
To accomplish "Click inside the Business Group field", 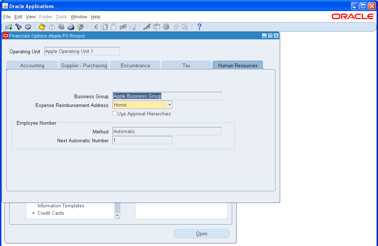I will (167, 96).
